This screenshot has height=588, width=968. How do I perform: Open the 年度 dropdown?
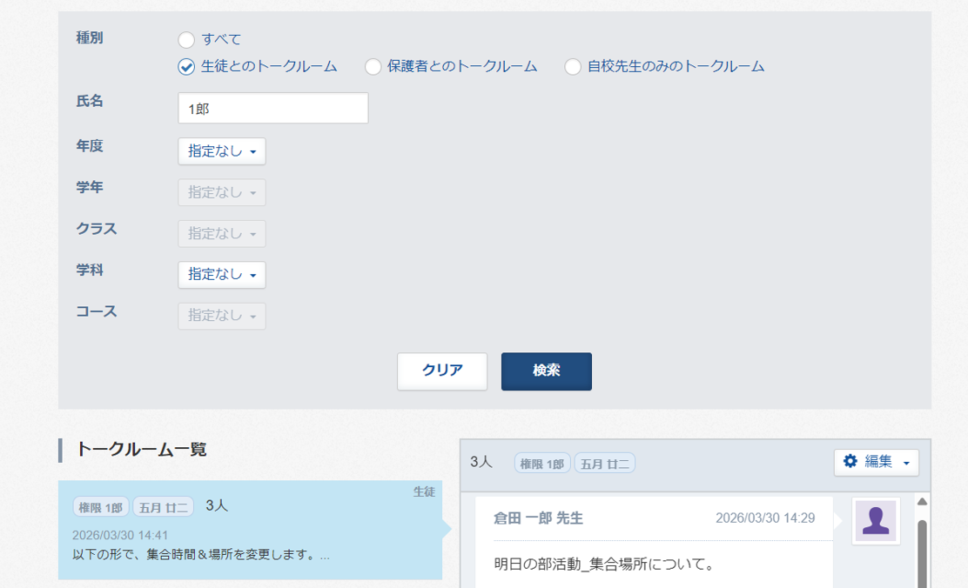click(x=222, y=151)
